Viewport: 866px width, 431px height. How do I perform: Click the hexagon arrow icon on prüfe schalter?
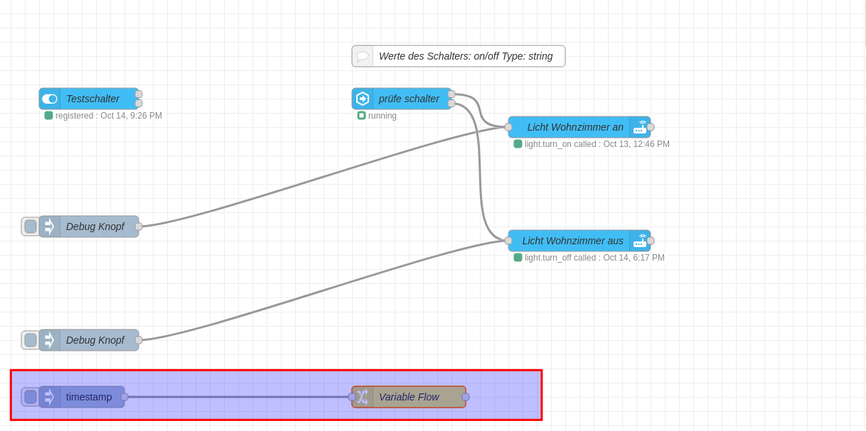pyautogui.click(x=363, y=99)
